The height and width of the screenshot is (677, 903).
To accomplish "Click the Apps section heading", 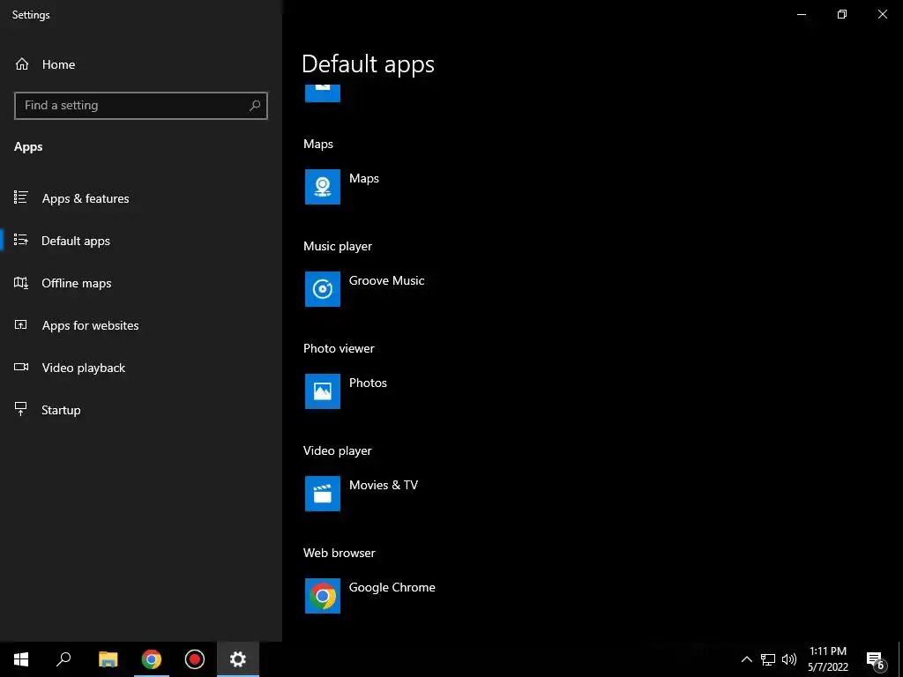I will pyautogui.click(x=28, y=147).
